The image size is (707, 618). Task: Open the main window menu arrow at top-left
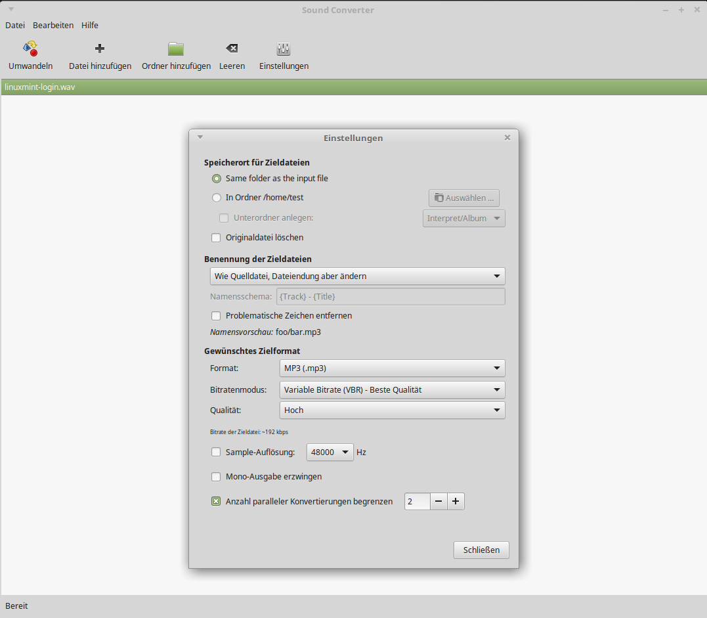pos(11,9)
